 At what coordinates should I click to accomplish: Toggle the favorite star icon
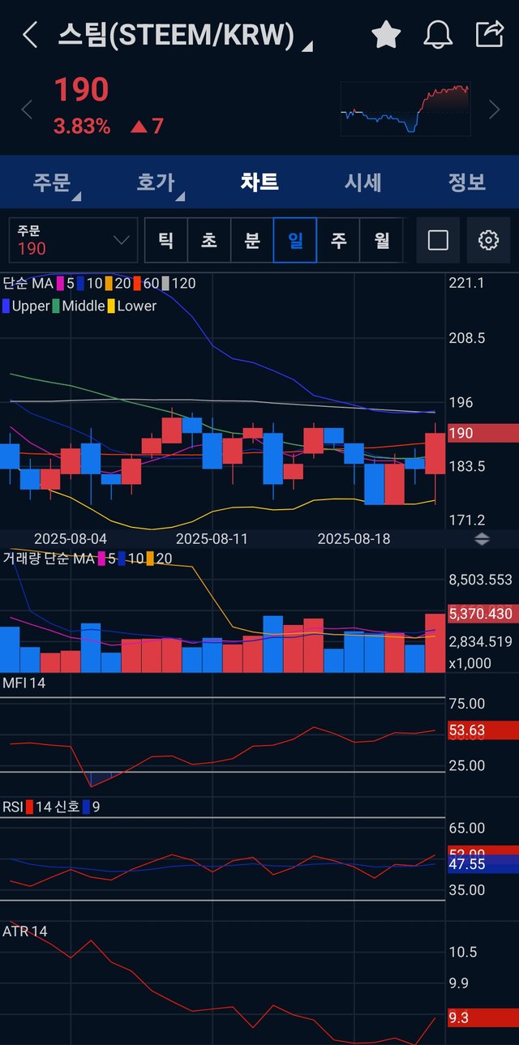pyautogui.click(x=386, y=35)
